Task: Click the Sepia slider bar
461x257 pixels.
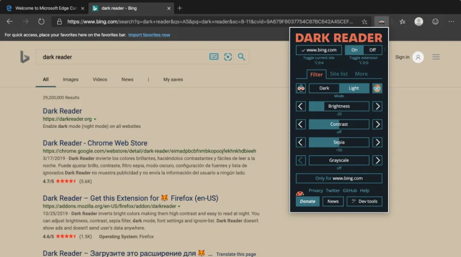Action: pyautogui.click(x=339, y=142)
